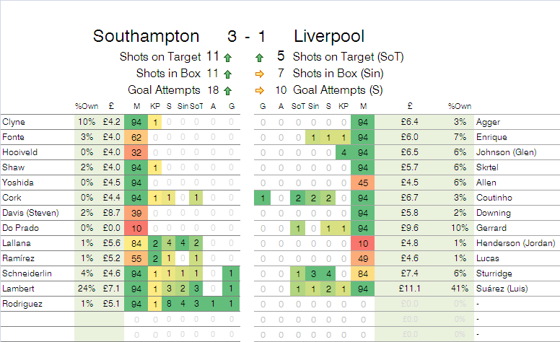Click Coutinho's green goal cell
Image resolution: width=560 pixels, height=342 pixels.
click(263, 198)
